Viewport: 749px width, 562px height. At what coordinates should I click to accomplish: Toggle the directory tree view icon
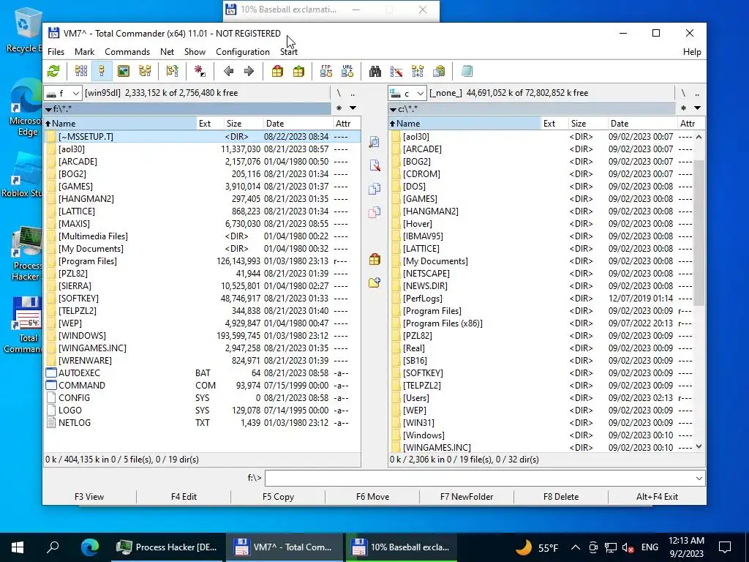tap(145, 71)
